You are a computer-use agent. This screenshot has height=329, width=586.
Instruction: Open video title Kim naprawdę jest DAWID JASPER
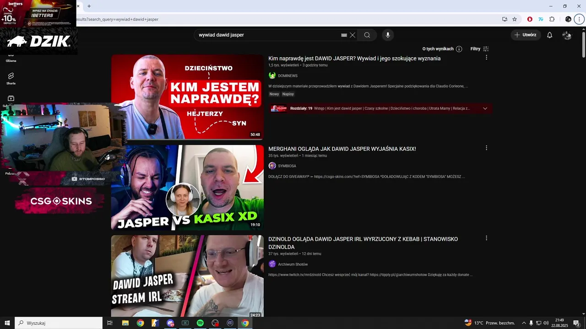coord(354,58)
